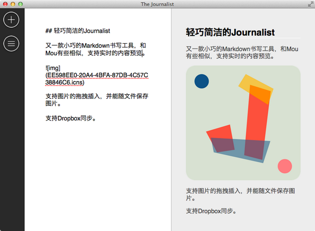Minimize The Journalist window
Viewport: 315px width, 231px height.
tap(13, 4)
